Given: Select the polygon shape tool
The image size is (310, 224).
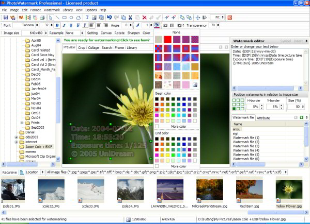Looking at the screenshot, I should [x=79, y=18].
